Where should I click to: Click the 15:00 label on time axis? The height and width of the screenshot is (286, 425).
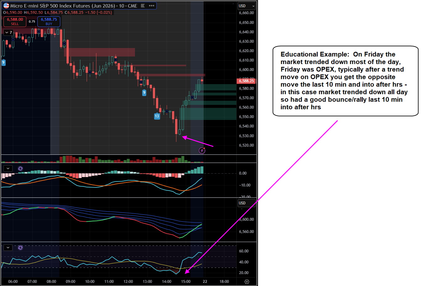click(186, 282)
